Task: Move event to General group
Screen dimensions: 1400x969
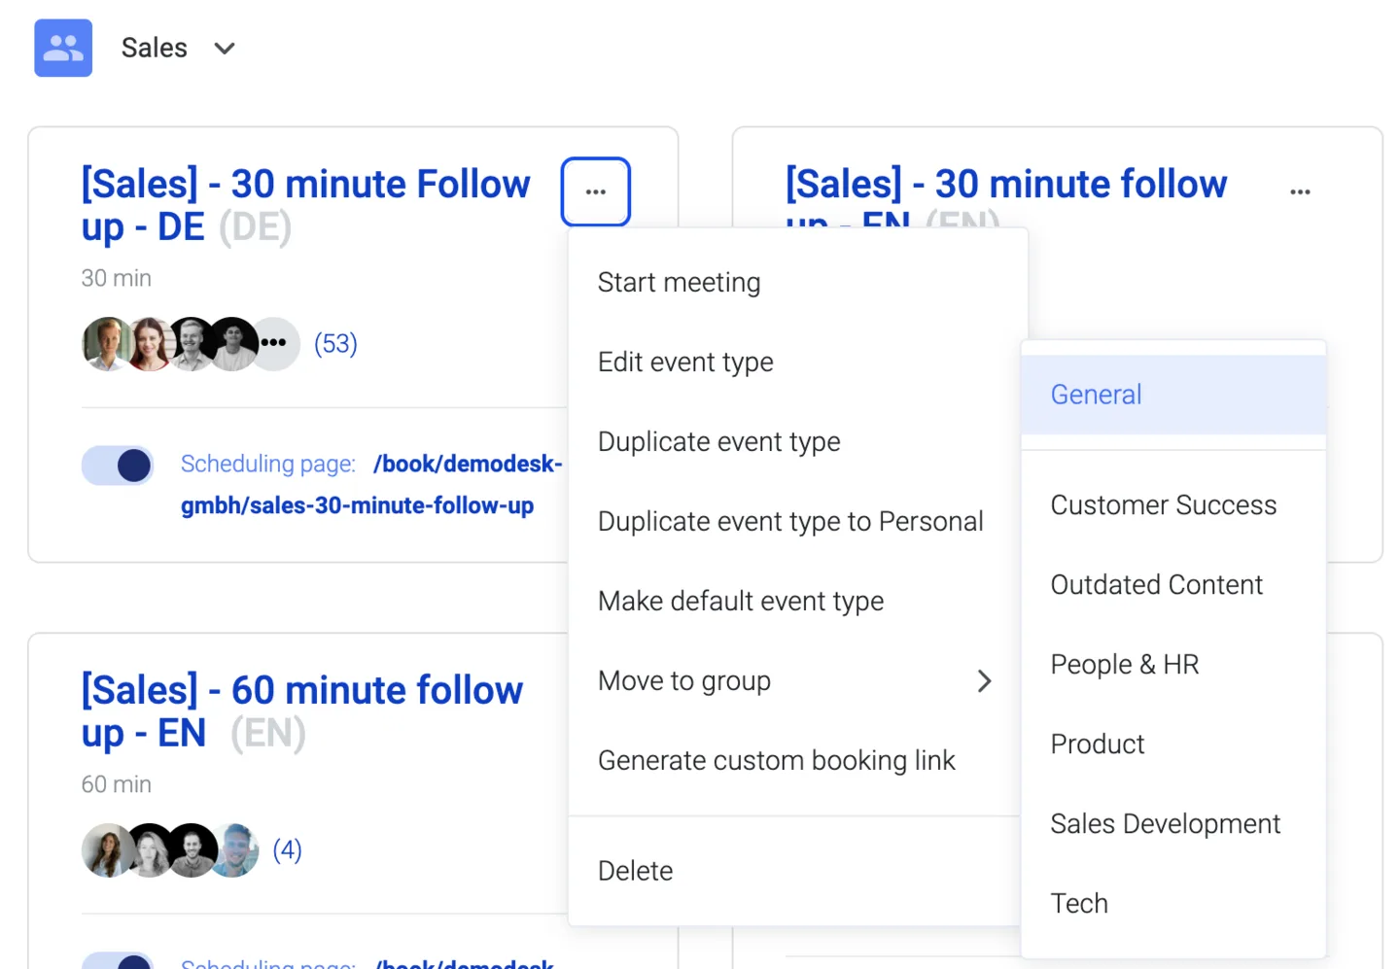Action: pos(1173,395)
